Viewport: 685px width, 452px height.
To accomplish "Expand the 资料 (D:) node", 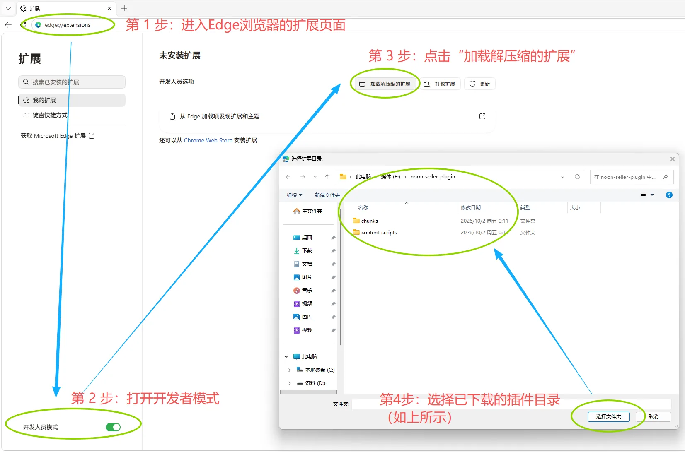I will (289, 383).
